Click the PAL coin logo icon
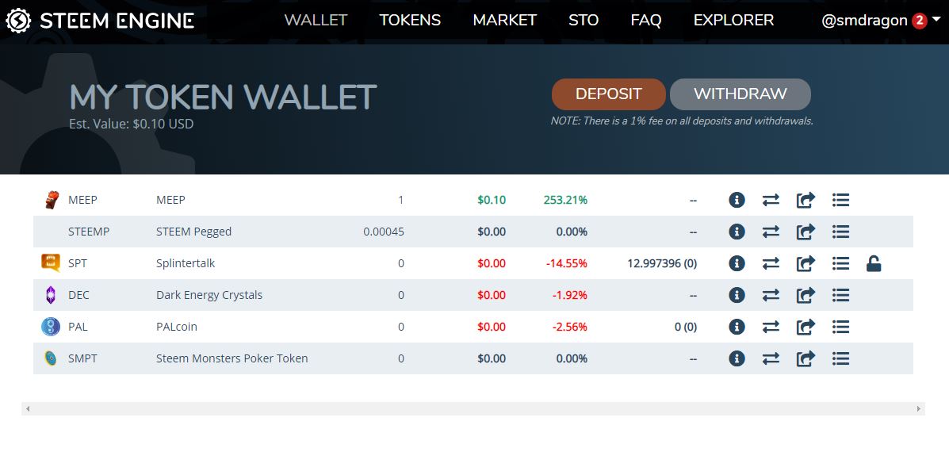The image size is (949, 452). click(x=51, y=327)
